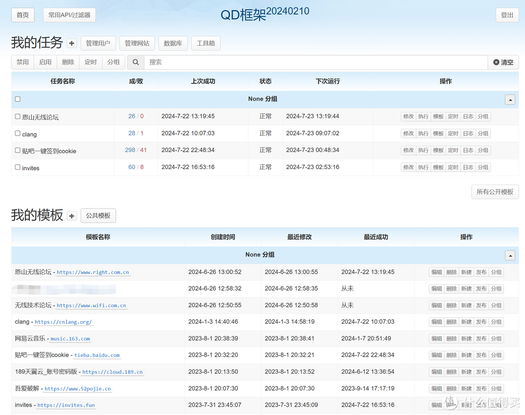Click the magnifier search icon
The width and height of the screenshot is (525, 415).
pos(136,62)
